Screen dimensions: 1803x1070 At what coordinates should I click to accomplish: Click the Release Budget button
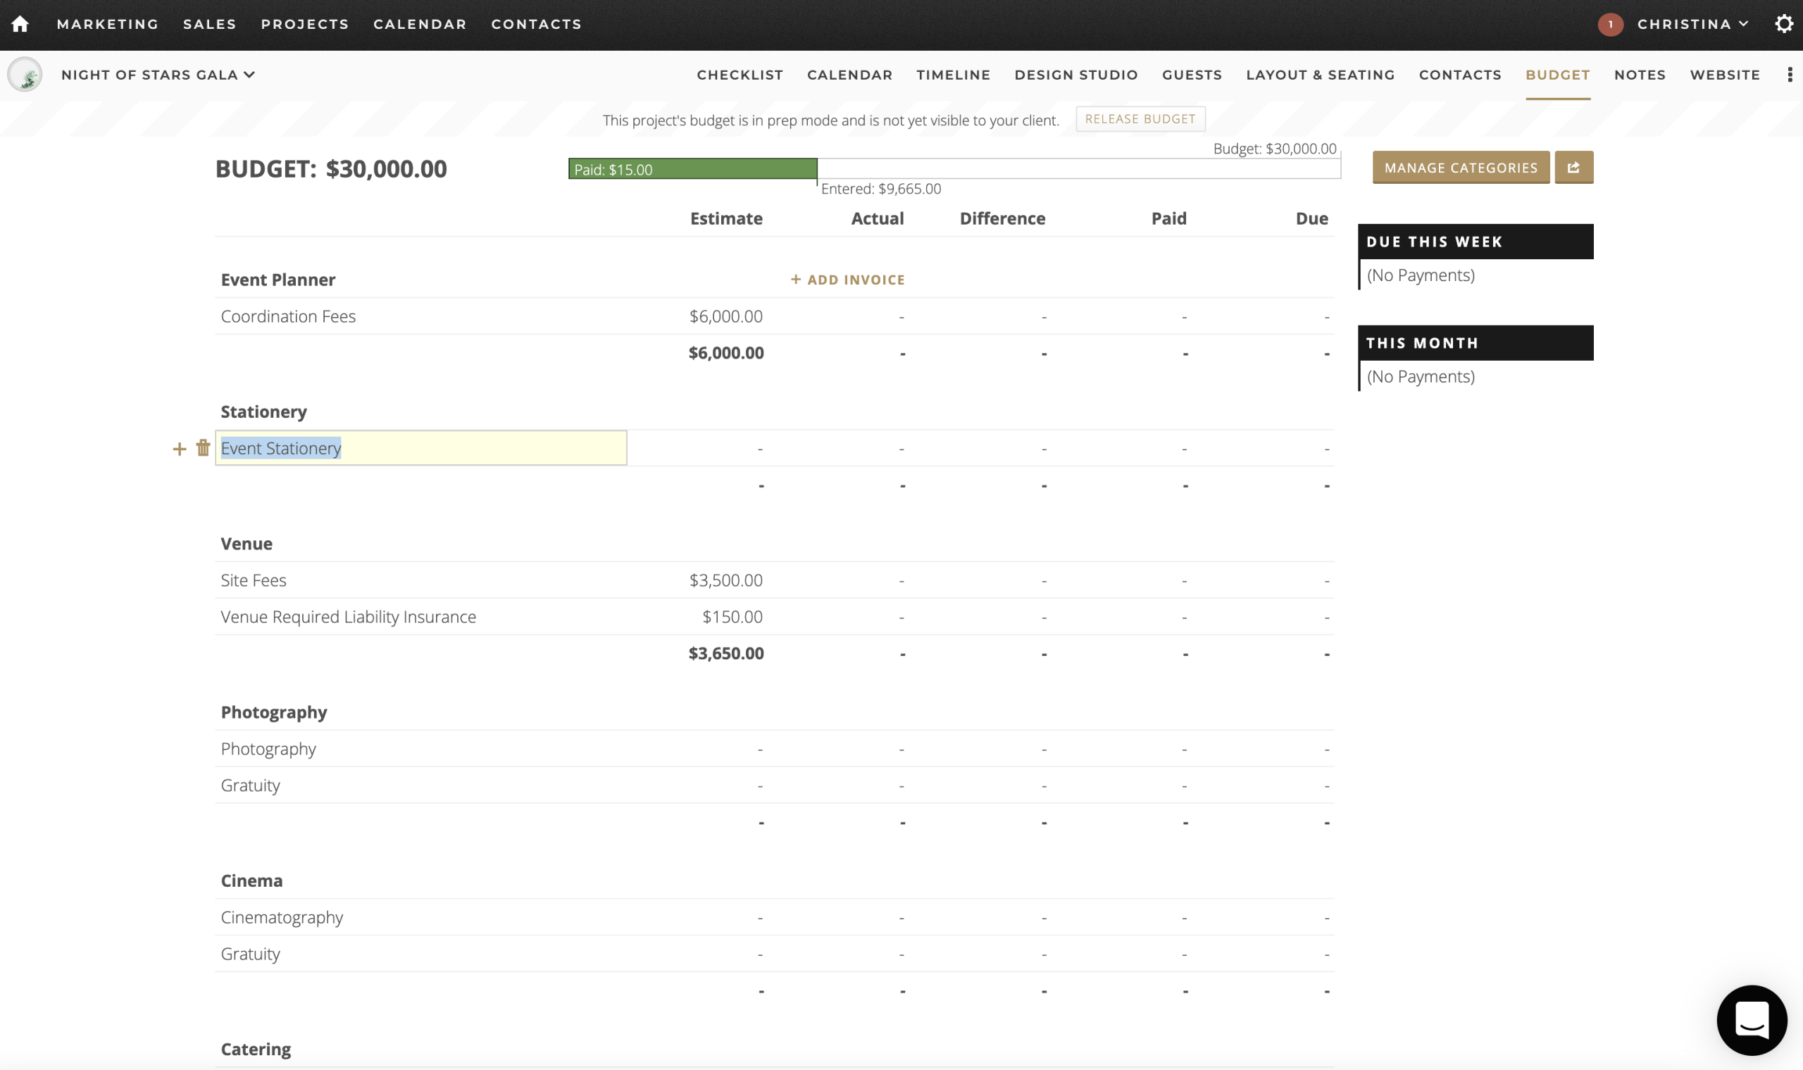(1139, 118)
